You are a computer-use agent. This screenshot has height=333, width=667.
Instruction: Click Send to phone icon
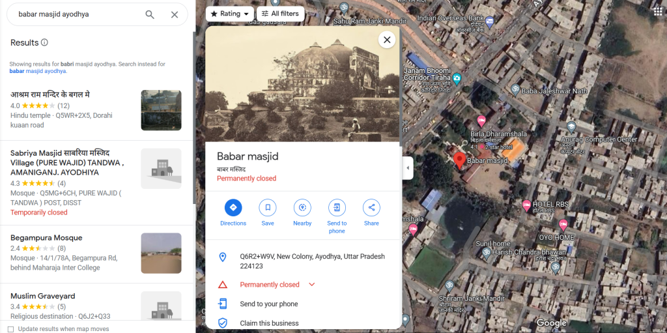337,208
